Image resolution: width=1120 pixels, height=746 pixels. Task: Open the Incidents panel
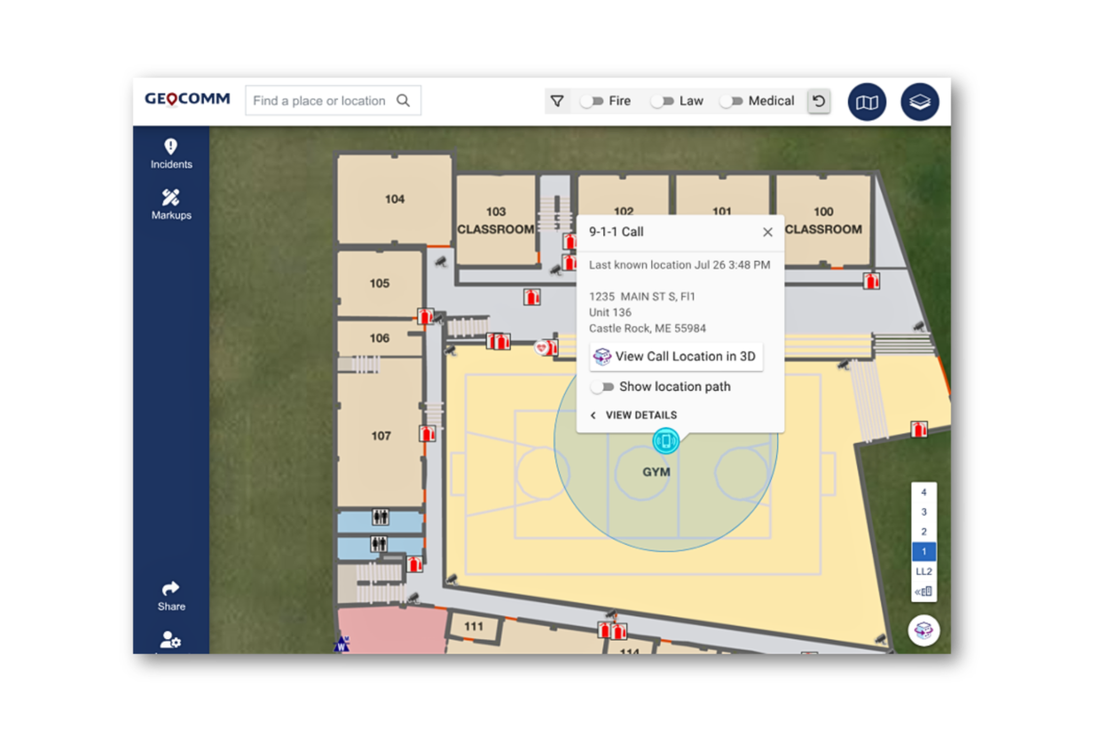(x=171, y=153)
